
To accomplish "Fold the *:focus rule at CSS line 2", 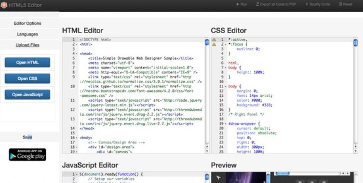I will pyautogui.click(x=226, y=44).
